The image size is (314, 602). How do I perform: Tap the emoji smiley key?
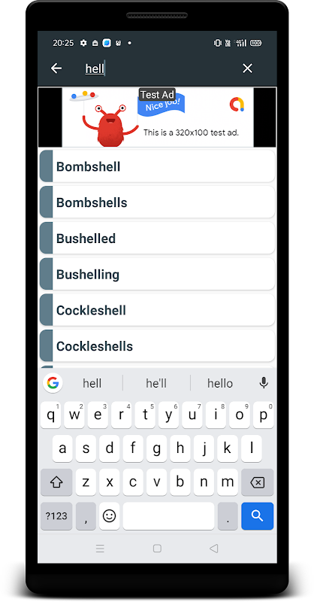pyautogui.click(x=109, y=516)
